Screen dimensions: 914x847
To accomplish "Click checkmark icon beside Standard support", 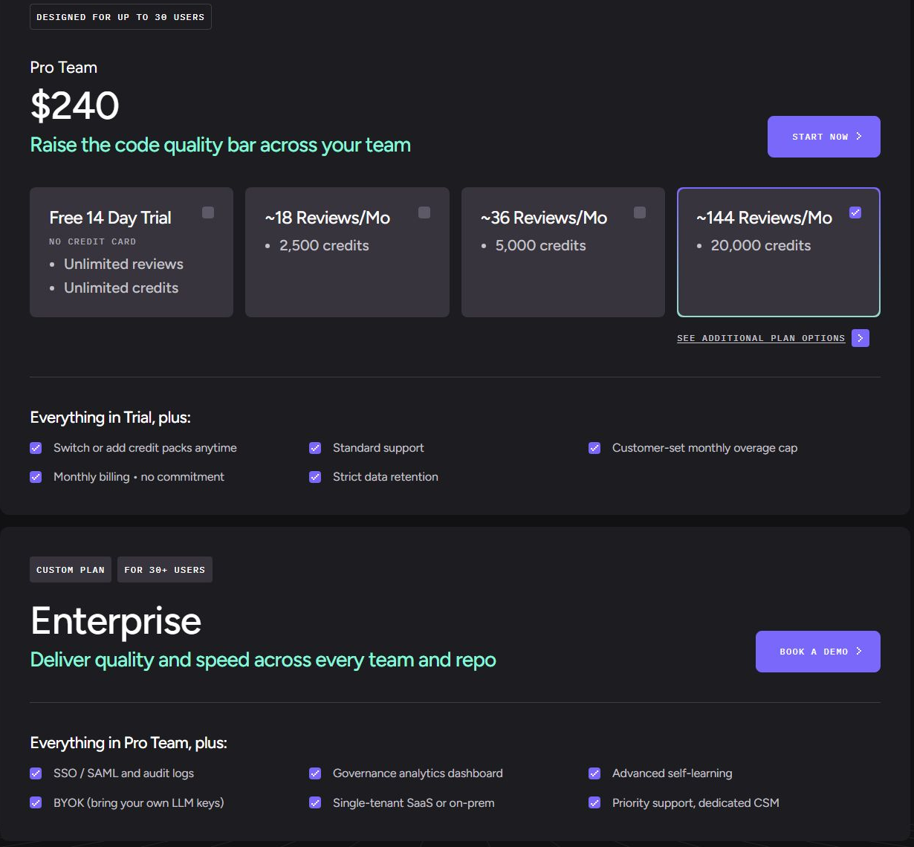I will point(315,448).
